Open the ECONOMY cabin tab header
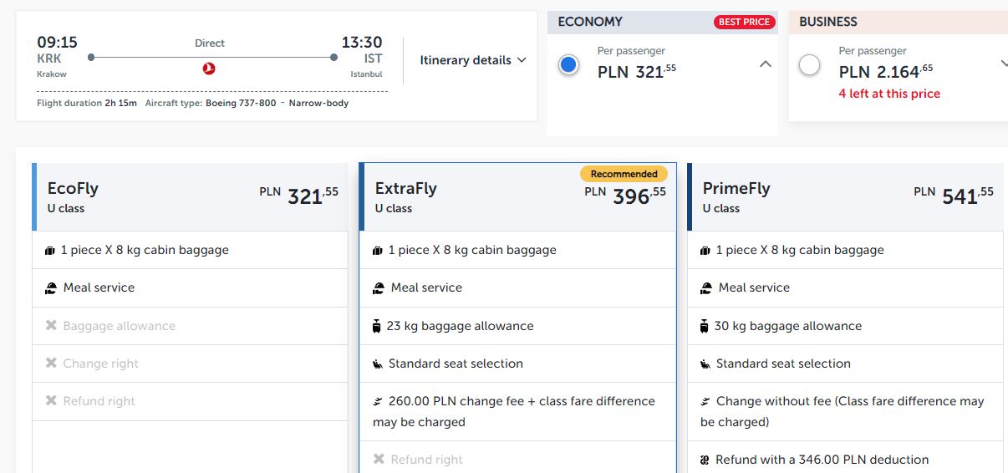Viewport: 1008px width, 473px height. point(663,22)
